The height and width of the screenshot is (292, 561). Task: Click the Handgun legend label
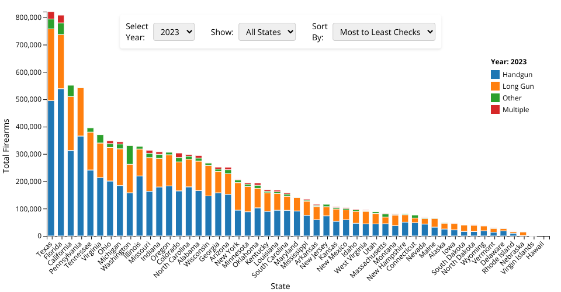coord(517,75)
